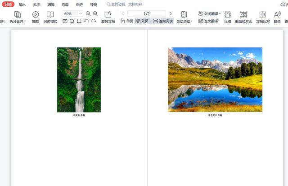
Task: Open the 开始 ribbon tab
Action: click(8, 4)
